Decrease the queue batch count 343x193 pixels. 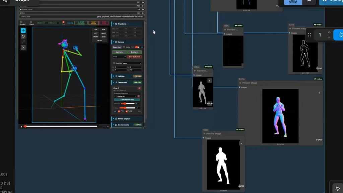(329, 38)
